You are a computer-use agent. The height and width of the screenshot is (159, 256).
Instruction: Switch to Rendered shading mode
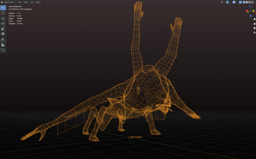pos(252,2)
